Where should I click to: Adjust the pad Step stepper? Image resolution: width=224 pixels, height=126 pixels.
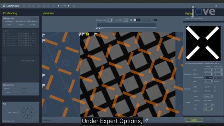(15, 112)
